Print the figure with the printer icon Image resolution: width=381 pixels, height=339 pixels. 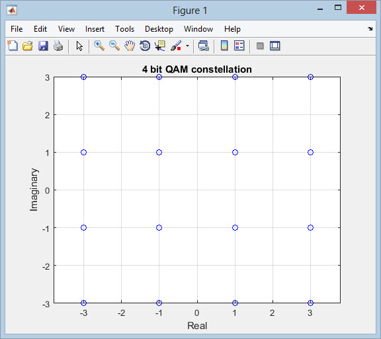click(x=58, y=46)
